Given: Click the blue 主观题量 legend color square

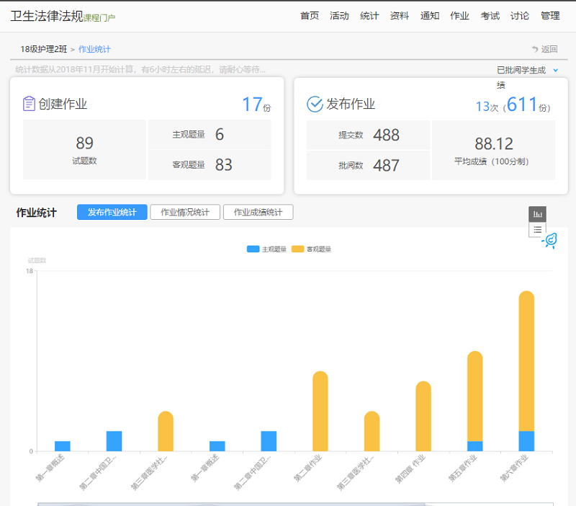Looking at the screenshot, I should (253, 248).
